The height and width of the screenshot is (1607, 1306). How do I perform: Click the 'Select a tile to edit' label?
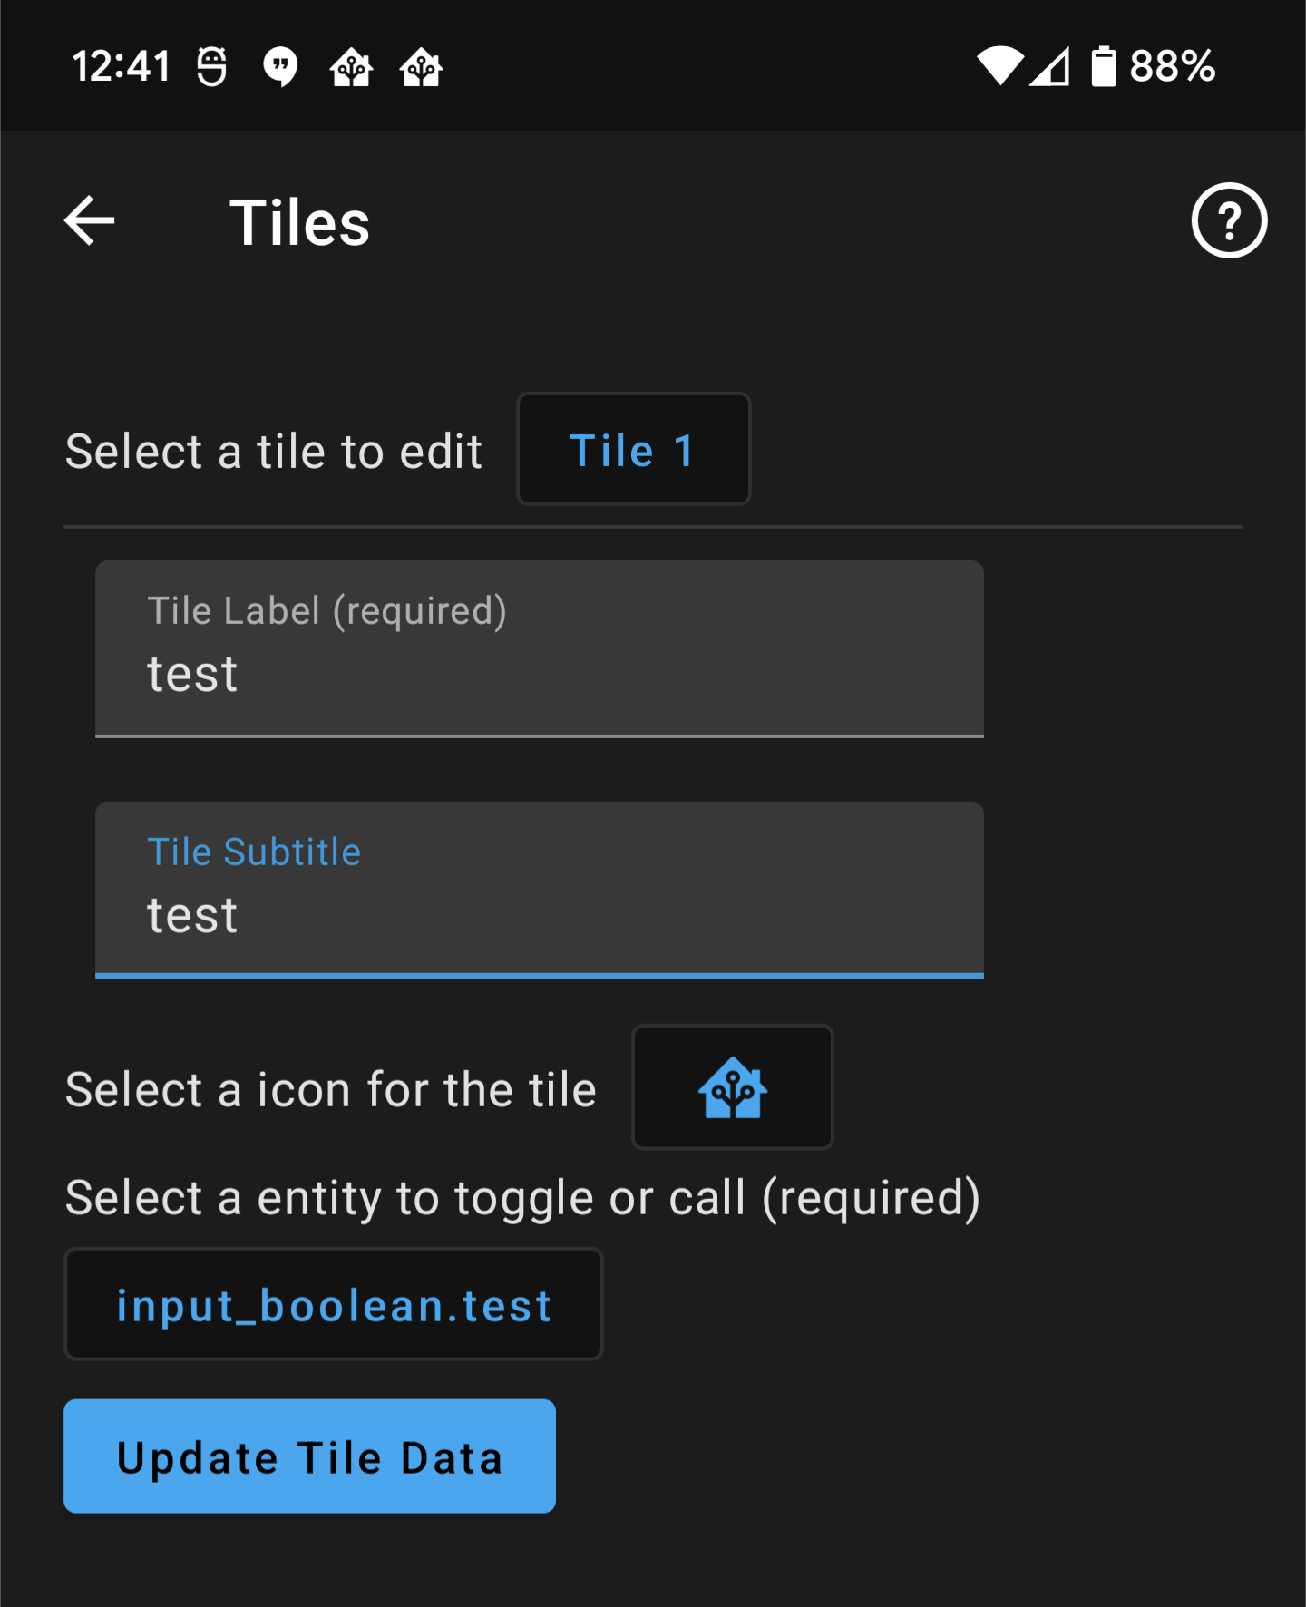click(x=274, y=452)
